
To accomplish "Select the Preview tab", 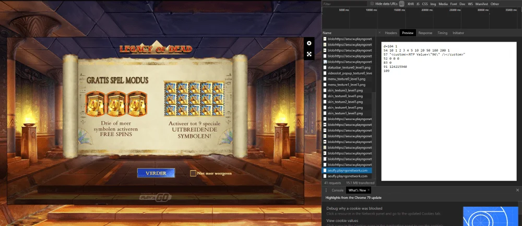I will [408, 33].
